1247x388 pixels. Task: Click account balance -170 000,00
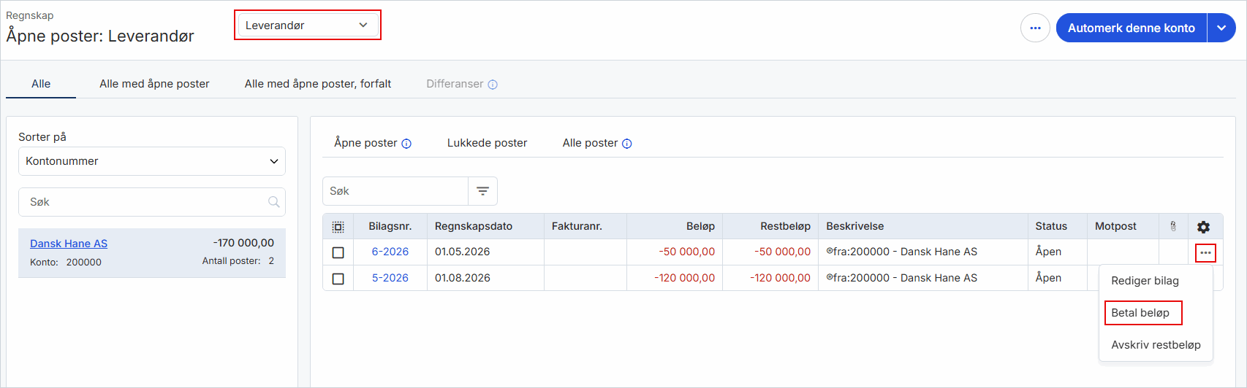[243, 243]
